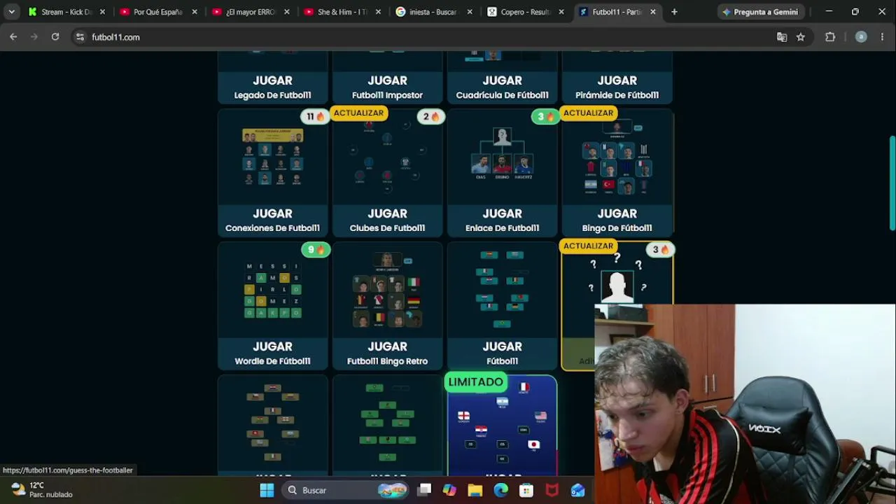
Task: Go back to the previous page
Action: (13, 37)
